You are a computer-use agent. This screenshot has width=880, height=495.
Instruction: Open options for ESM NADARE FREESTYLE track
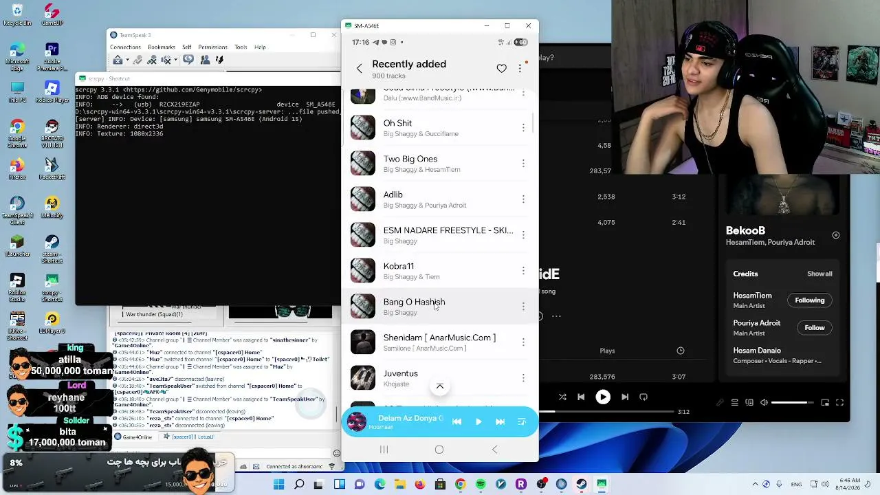click(523, 235)
